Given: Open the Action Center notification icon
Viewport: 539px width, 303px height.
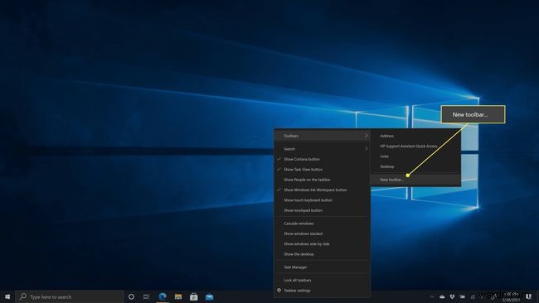Looking at the screenshot, I should pos(529,296).
